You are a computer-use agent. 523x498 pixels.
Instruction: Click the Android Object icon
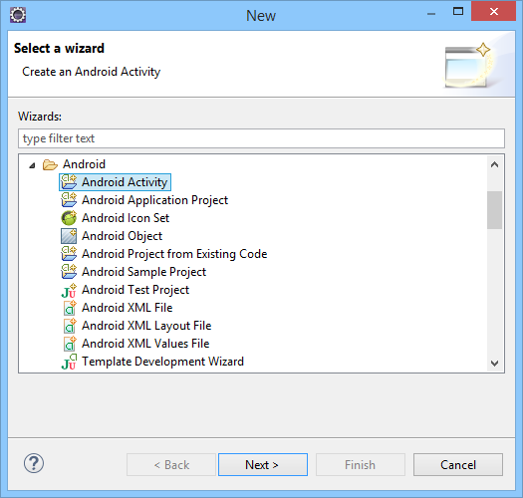[x=69, y=236]
